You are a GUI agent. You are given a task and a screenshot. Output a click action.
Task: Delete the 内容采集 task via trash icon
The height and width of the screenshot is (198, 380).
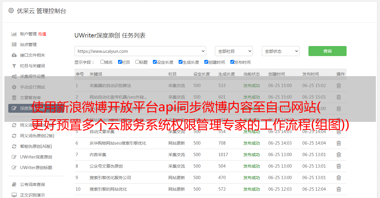(339, 155)
